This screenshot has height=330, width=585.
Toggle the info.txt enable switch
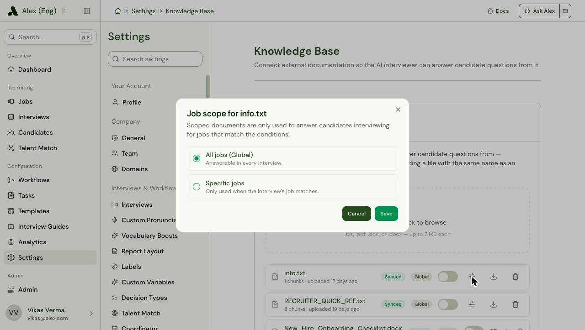coord(448,277)
